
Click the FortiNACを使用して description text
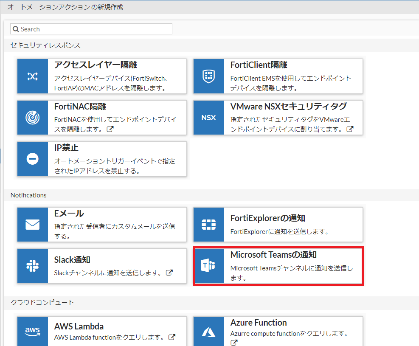click(x=115, y=124)
